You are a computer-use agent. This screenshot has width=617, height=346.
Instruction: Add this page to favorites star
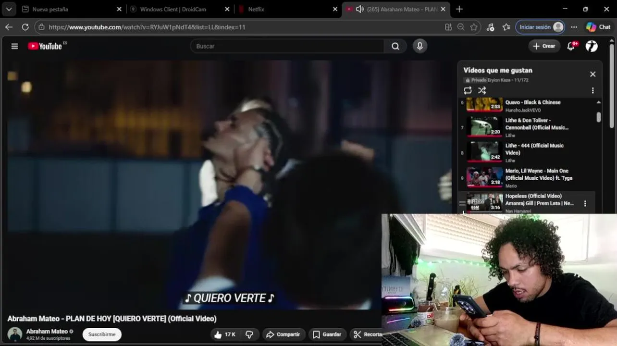[x=474, y=27]
